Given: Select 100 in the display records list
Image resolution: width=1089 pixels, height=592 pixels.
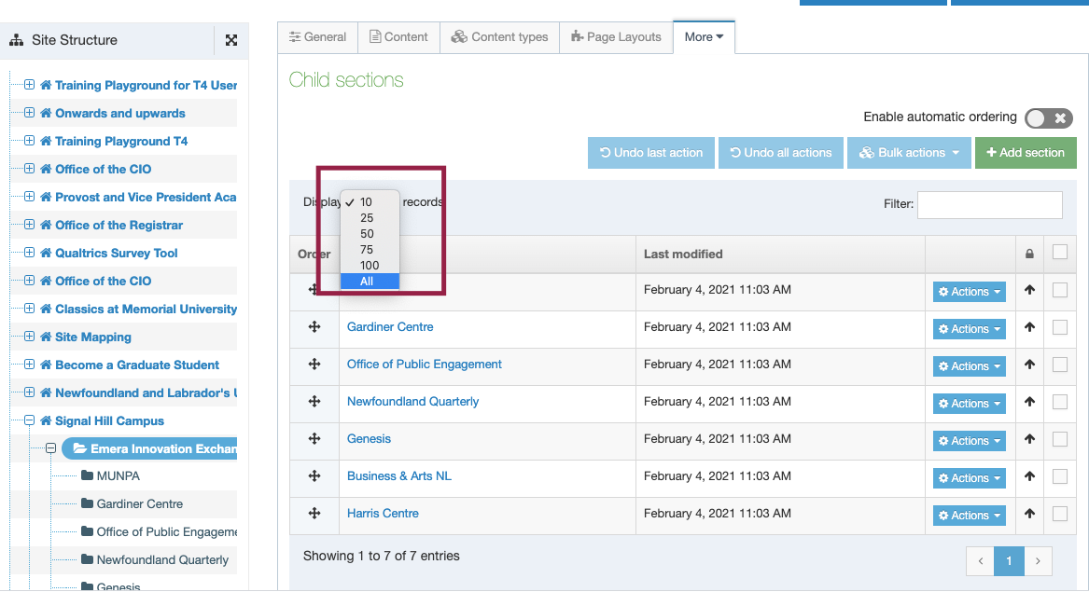Looking at the screenshot, I should pyautogui.click(x=370, y=265).
